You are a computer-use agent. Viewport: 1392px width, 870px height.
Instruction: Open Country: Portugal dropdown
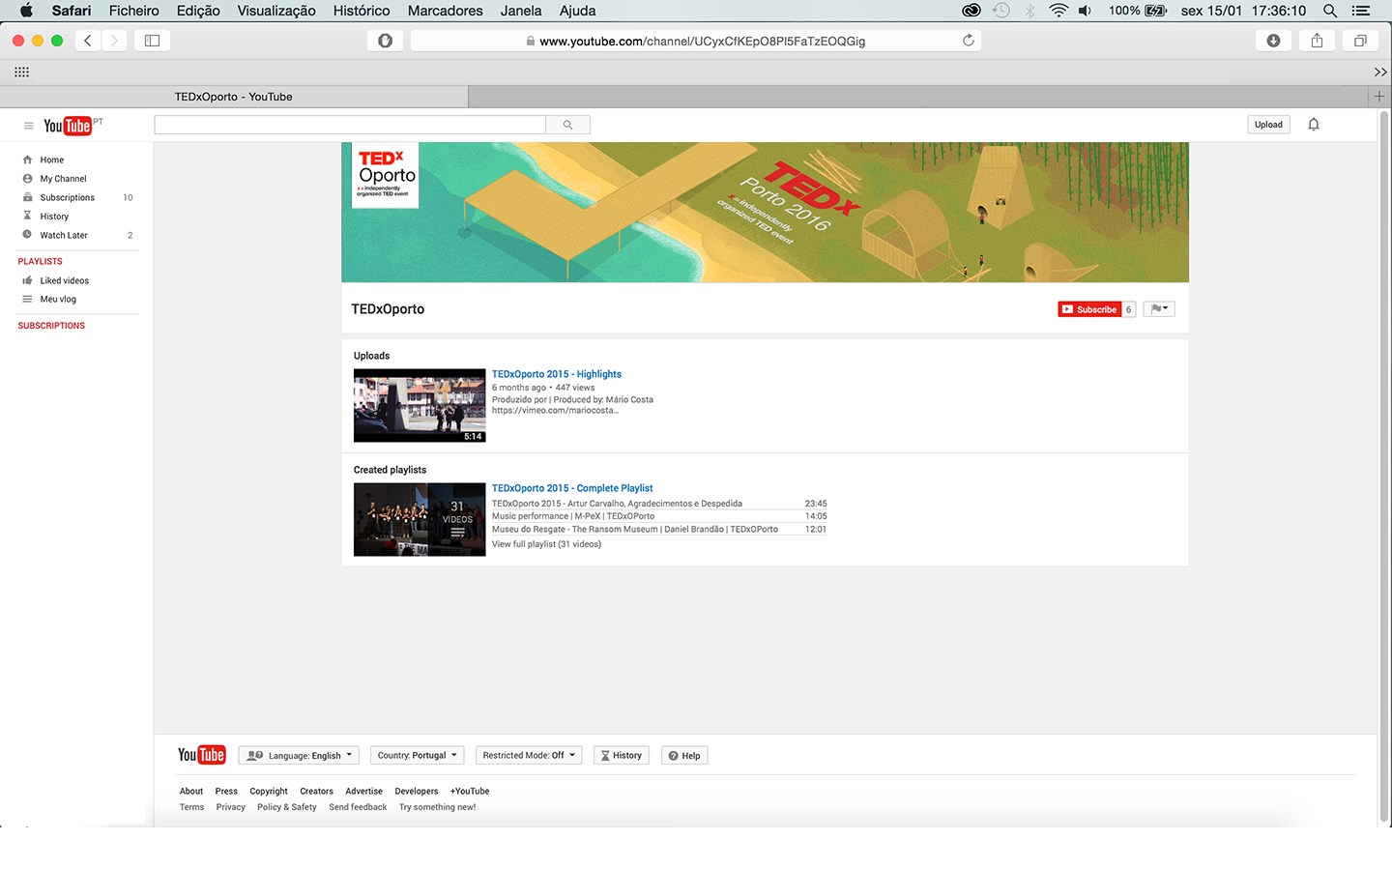pyautogui.click(x=417, y=755)
